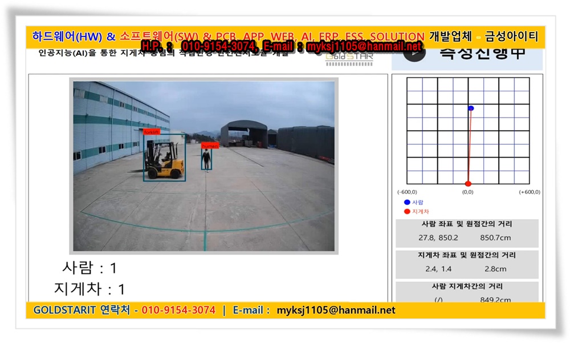Click the forklift detection label
Viewport: 570px width, 343px height.
tap(152, 132)
